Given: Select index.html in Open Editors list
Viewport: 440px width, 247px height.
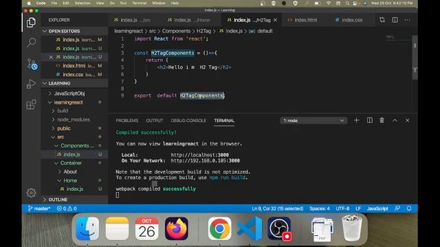Looking at the screenshot, I should (x=75, y=66).
